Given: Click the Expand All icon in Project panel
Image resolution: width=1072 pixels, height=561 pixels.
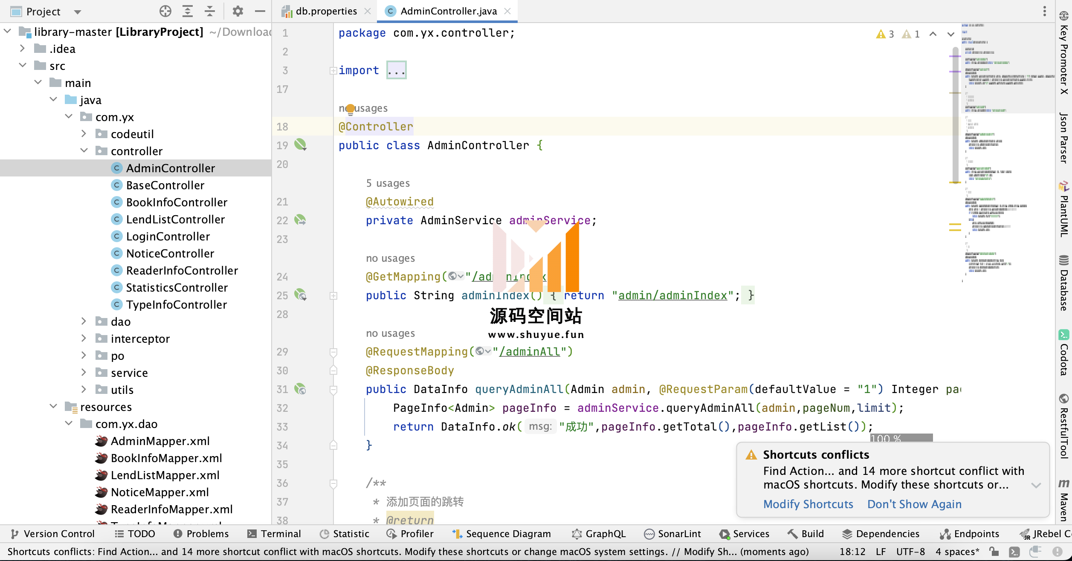Looking at the screenshot, I should tap(188, 11).
